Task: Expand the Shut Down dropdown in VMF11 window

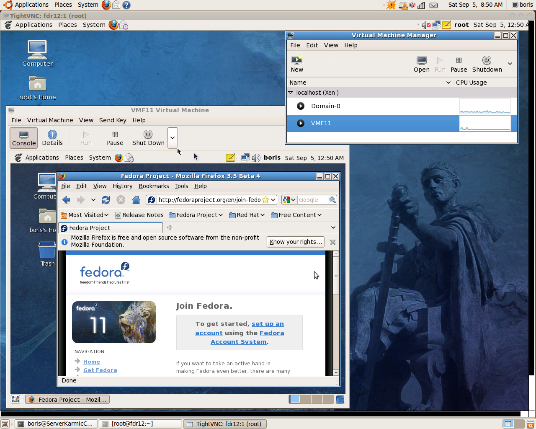Action: [x=173, y=138]
